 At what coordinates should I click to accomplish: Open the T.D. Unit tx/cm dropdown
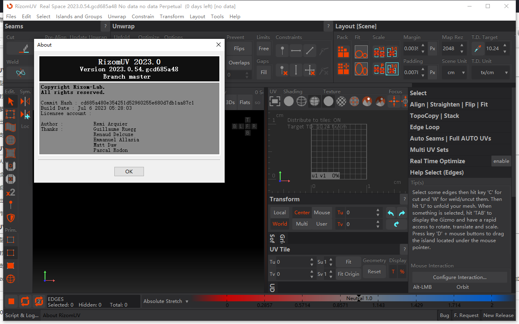pos(490,72)
